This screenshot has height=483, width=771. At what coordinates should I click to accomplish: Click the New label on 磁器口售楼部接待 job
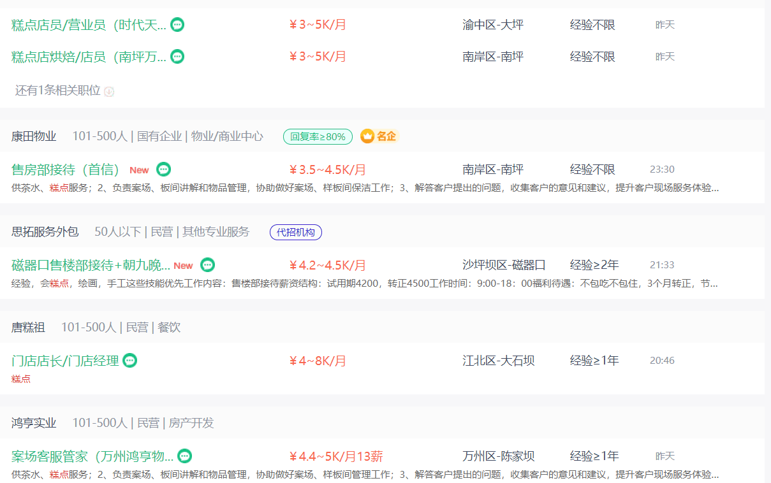pyautogui.click(x=183, y=266)
